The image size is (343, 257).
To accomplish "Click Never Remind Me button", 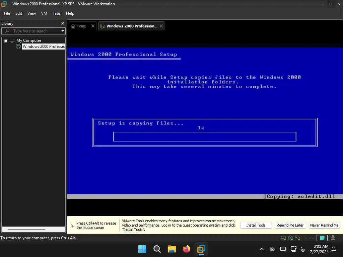I will (324, 225).
